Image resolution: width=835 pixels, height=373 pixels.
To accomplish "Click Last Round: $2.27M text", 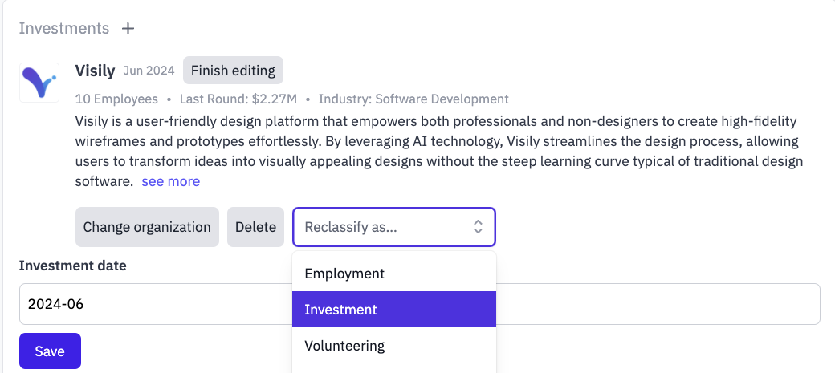I will coord(238,99).
